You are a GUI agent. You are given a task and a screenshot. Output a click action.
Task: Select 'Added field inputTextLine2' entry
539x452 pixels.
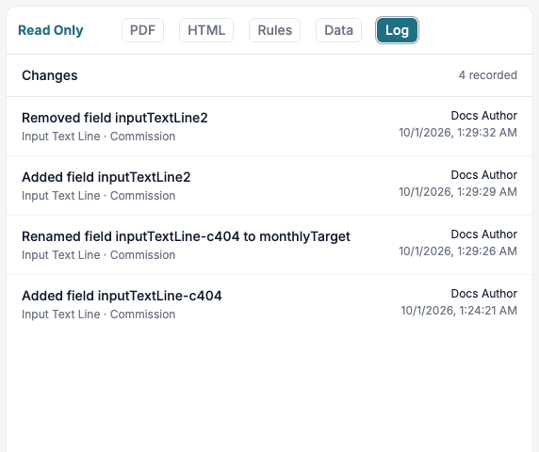coord(269,186)
